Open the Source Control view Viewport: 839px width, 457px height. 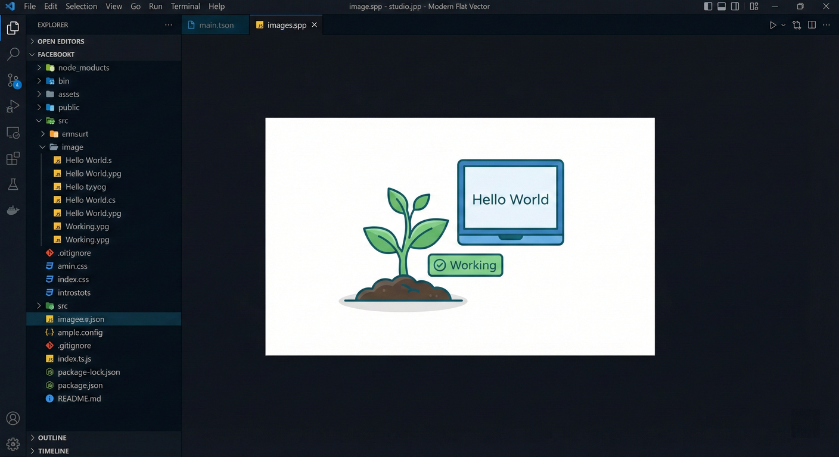13,80
